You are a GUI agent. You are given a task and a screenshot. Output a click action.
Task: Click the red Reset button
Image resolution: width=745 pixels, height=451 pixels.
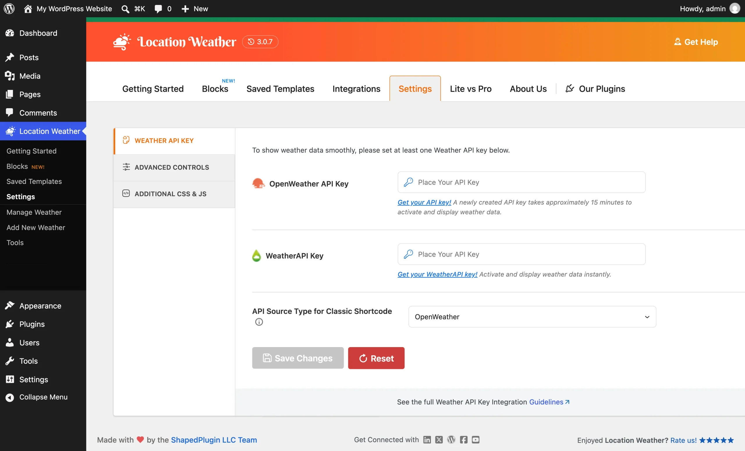[376, 358]
